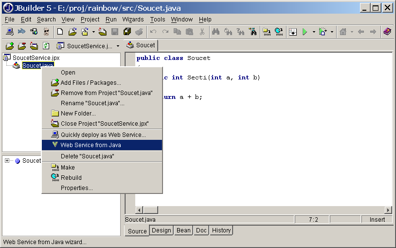Click the gray fish toolbar icon

click(22, 32)
